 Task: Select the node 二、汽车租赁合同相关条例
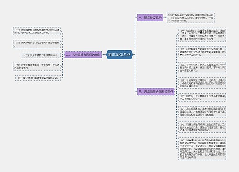point(83,54)
